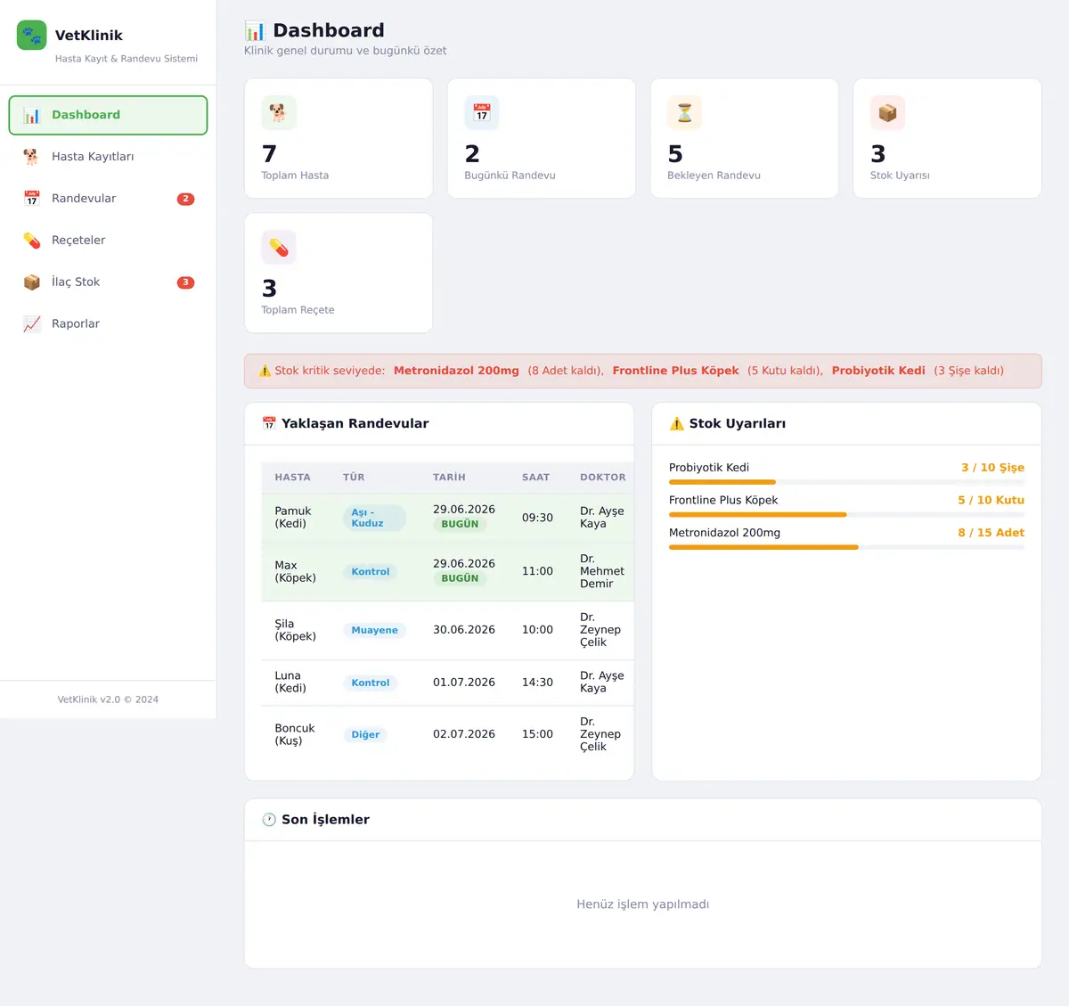The width and height of the screenshot is (1069, 1006).
Task: Click Probiyotik Kedi in the red alert banner
Action: 878,371
